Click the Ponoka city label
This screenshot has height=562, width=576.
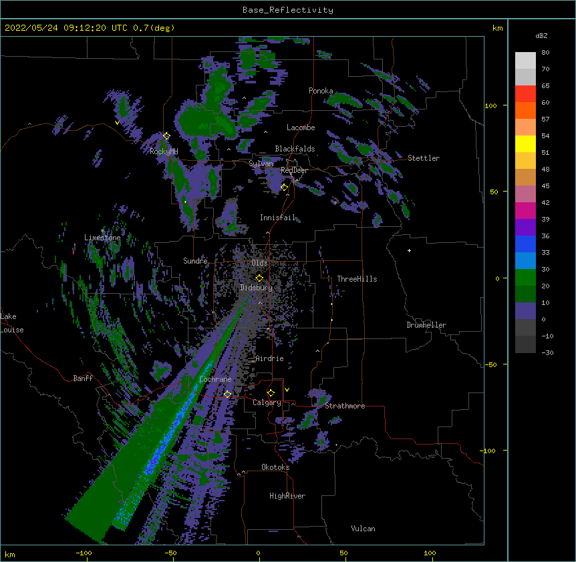[321, 91]
